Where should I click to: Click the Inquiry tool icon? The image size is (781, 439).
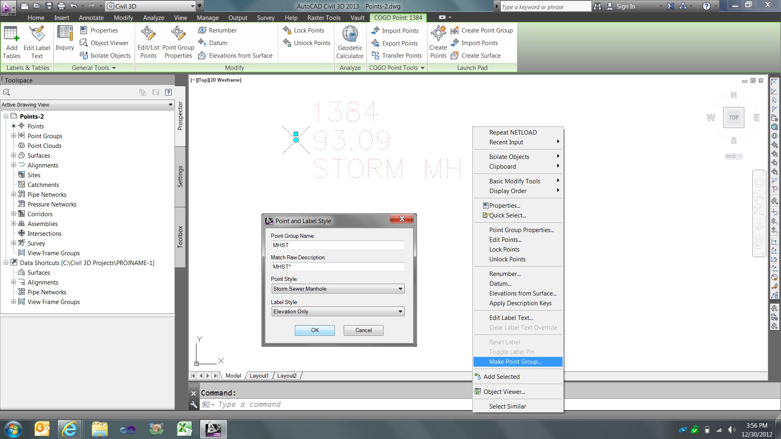tap(65, 35)
